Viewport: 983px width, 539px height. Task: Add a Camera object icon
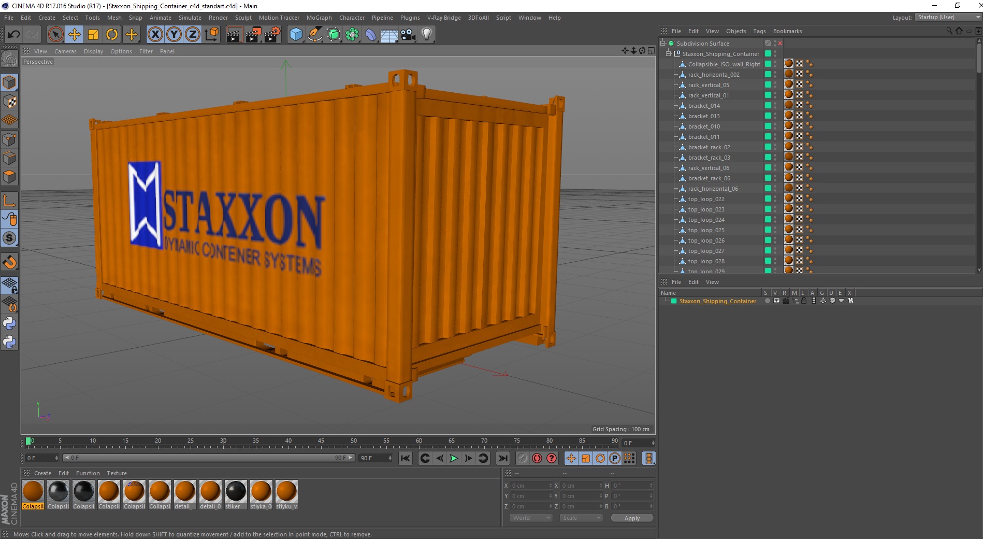coord(408,35)
